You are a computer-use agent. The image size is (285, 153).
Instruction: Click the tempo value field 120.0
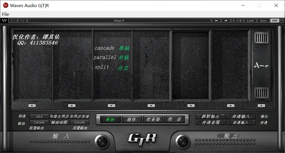click(x=39, y=116)
